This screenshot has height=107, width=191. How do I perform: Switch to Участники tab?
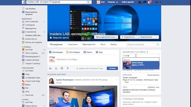pos(73,44)
